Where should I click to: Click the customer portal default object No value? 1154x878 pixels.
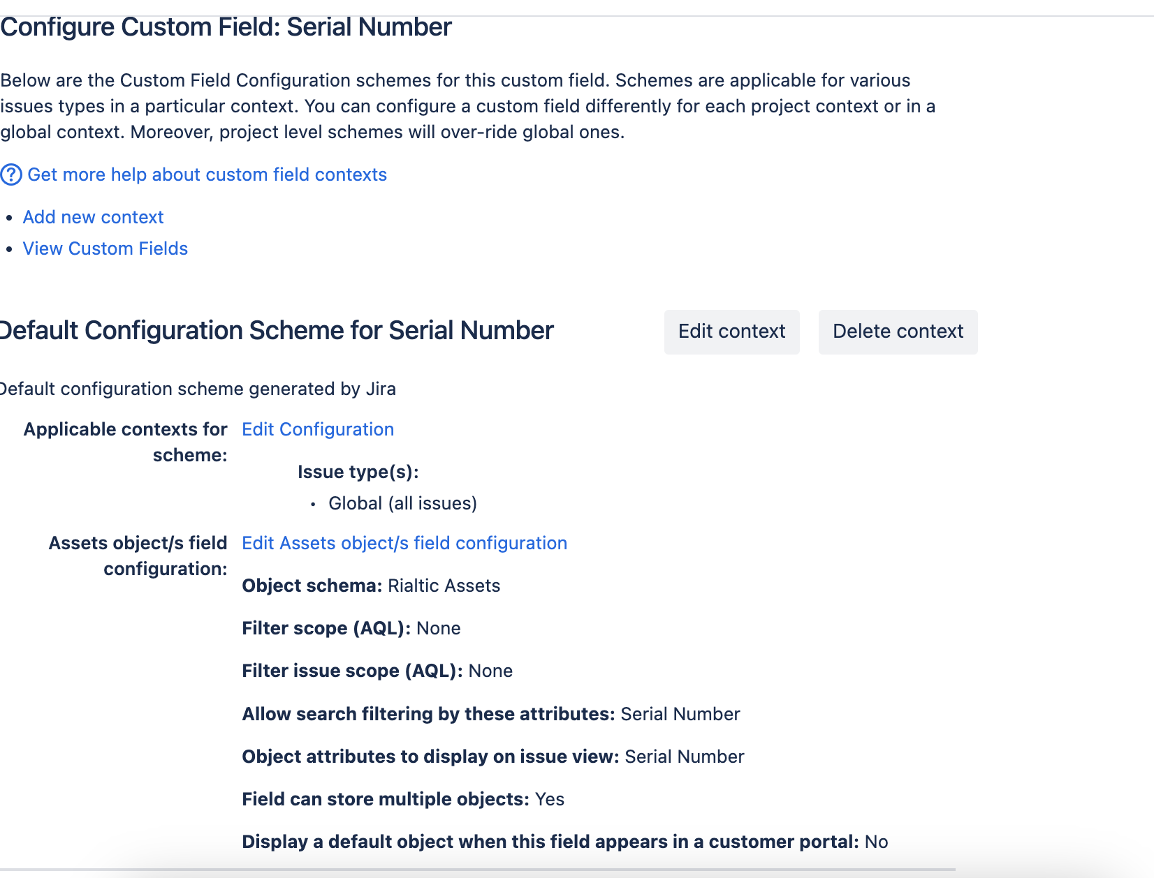pos(874,842)
